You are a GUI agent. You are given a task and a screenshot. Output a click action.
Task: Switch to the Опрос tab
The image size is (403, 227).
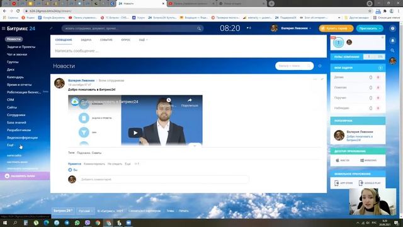point(126,40)
